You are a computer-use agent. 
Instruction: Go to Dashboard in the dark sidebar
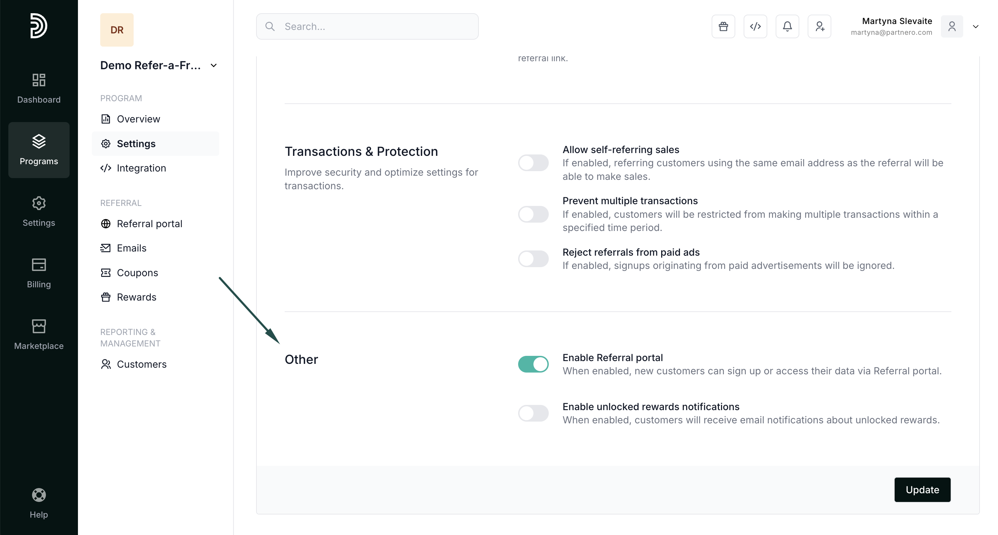(x=39, y=88)
